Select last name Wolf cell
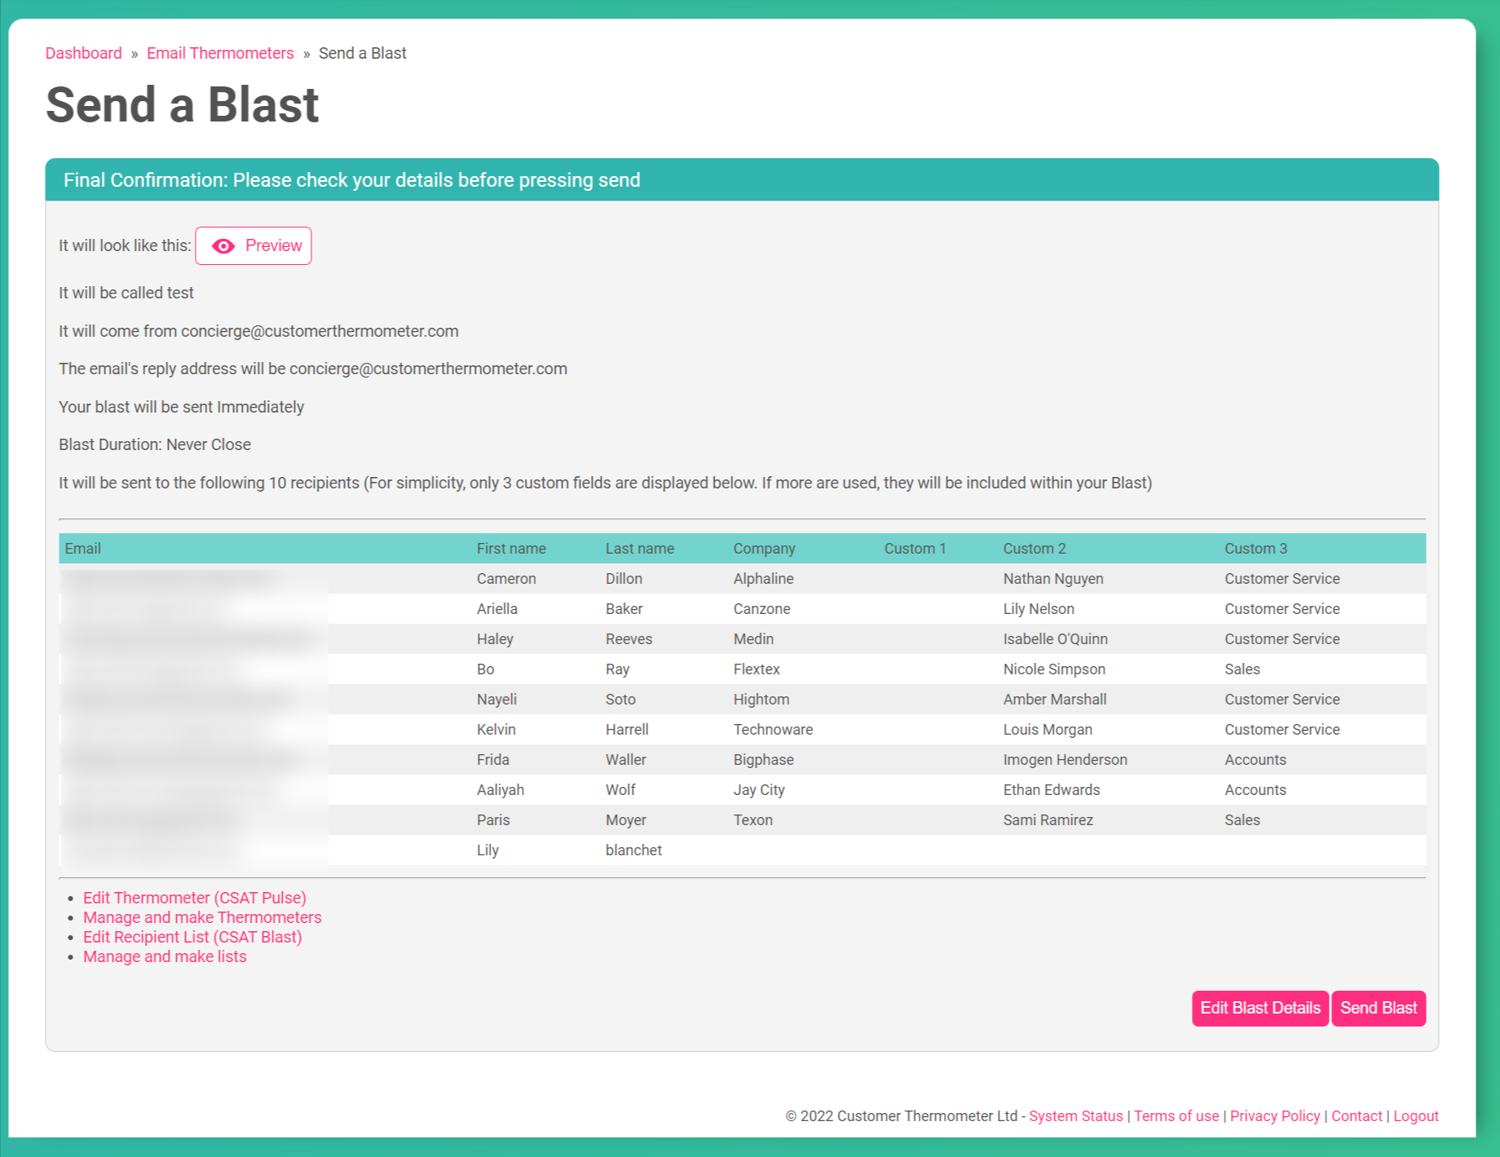Image resolution: width=1500 pixels, height=1157 pixels. (620, 790)
